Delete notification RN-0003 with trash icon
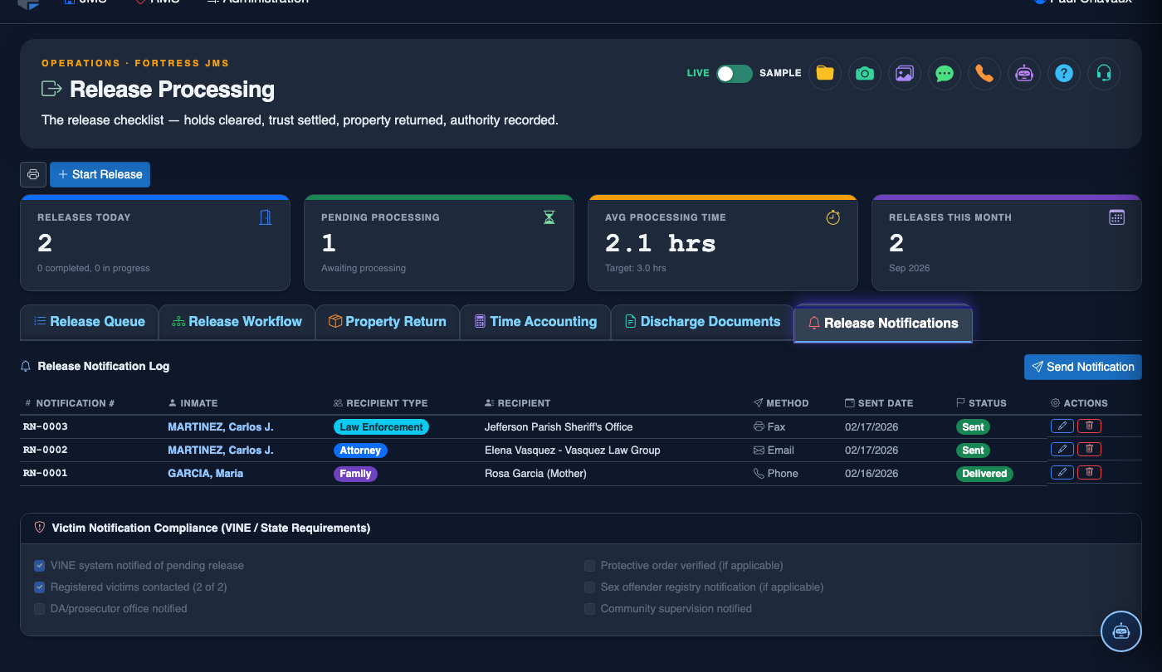The width and height of the screenshot is (1162, 672). click(x=1090, y=426)
